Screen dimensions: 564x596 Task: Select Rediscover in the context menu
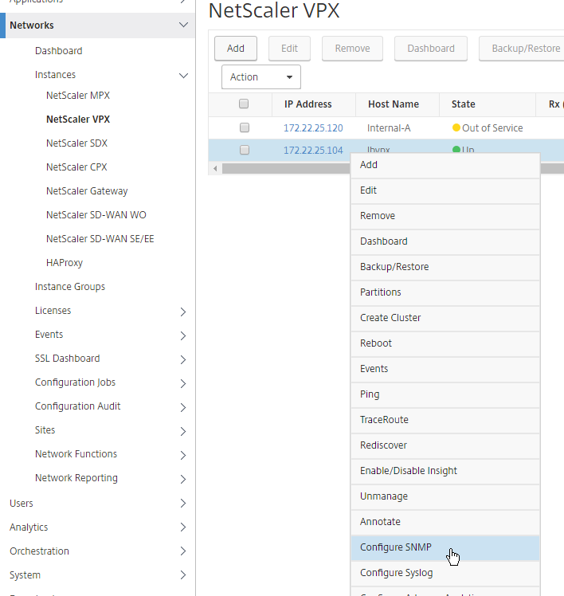click(x=445, y=445)
